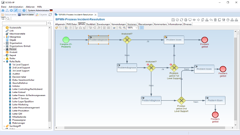Switch to tree view tab in navigator
The height and width of the screenshot is (135, 240).
(3, 18)
